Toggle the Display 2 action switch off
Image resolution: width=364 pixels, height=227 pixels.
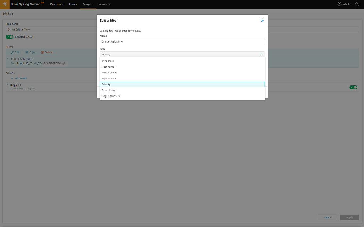tap(353, 87)
